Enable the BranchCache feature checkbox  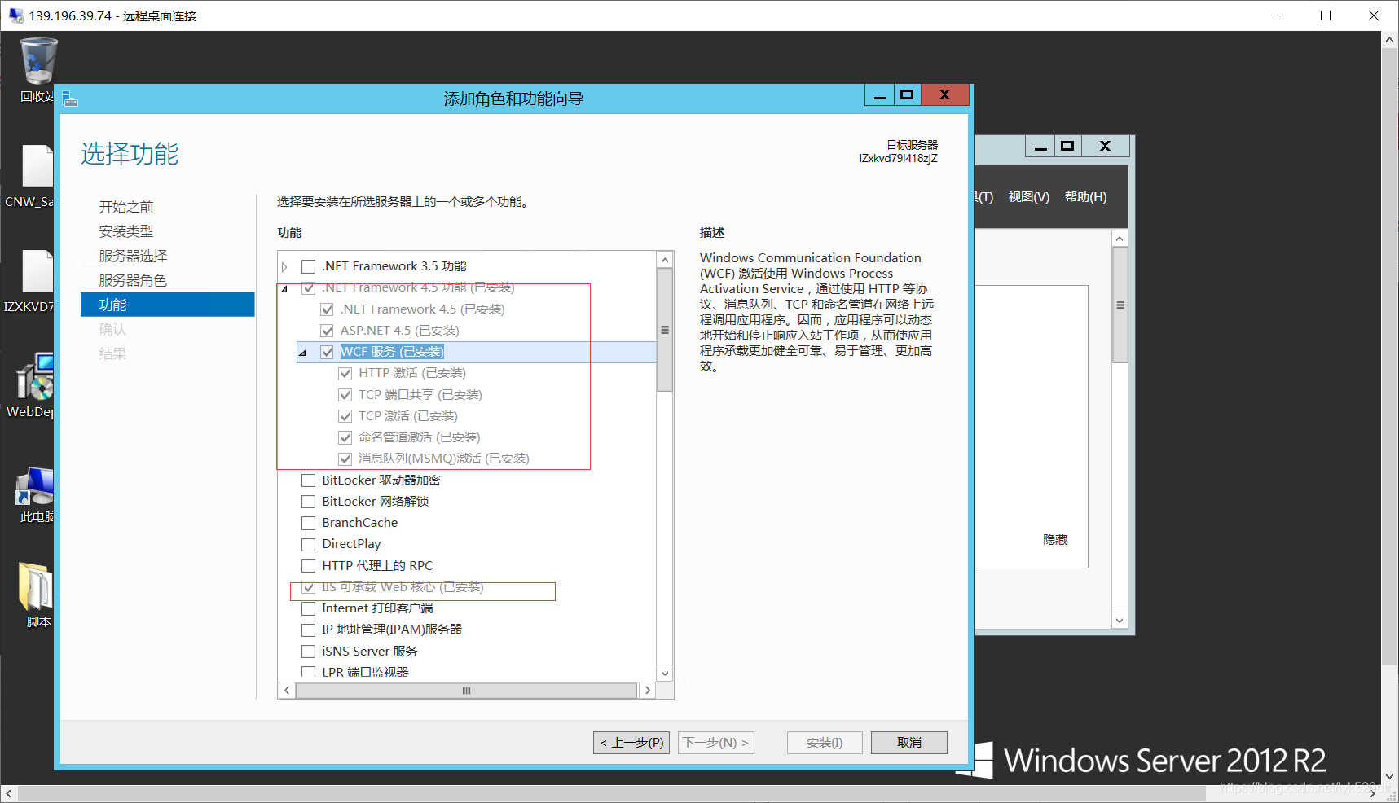[308, 523]
